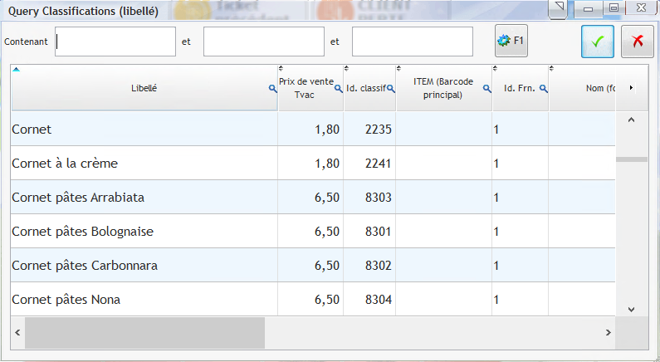
Task: Click magnifier icon in Libellé column header
Action: point(272,88)
